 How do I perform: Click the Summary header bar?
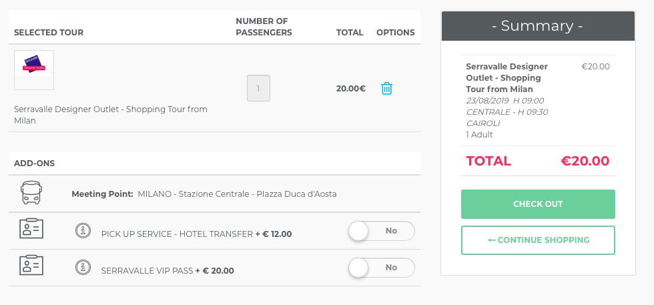[x=538, y=26]
